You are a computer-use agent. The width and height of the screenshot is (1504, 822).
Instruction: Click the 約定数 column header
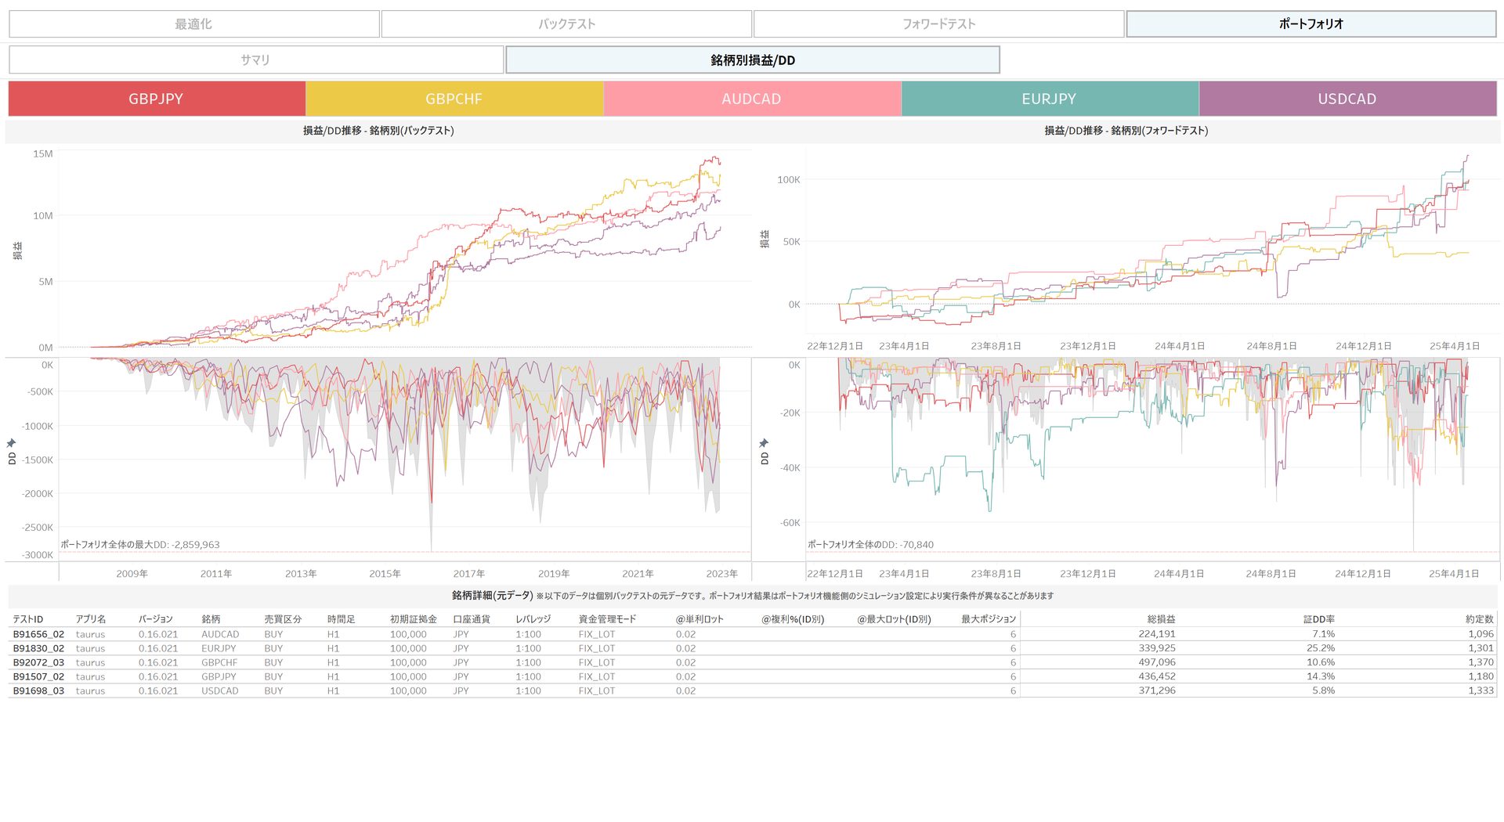pos(1479,619)
